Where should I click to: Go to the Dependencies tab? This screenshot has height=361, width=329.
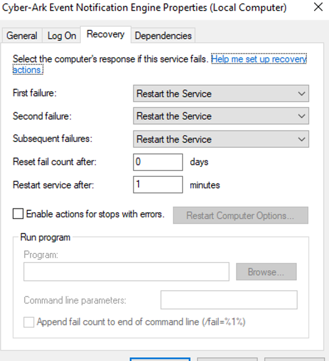click(x=163, y=36)
